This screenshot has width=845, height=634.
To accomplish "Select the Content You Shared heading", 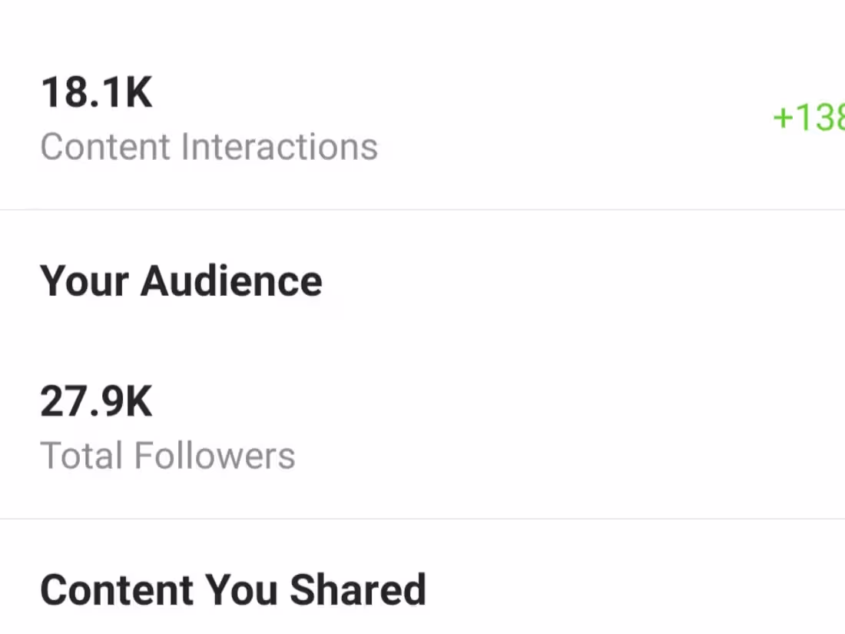I will coord(233,590).
